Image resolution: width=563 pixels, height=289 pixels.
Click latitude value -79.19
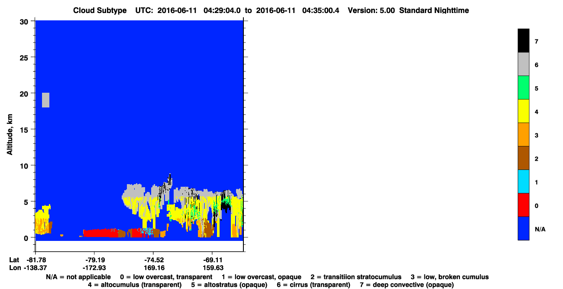click(x=94, y=260)
